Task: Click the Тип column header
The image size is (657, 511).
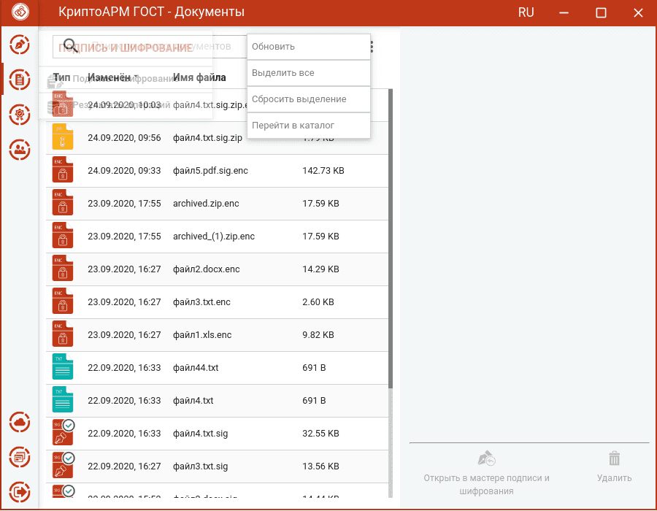Action: (61, 77)
